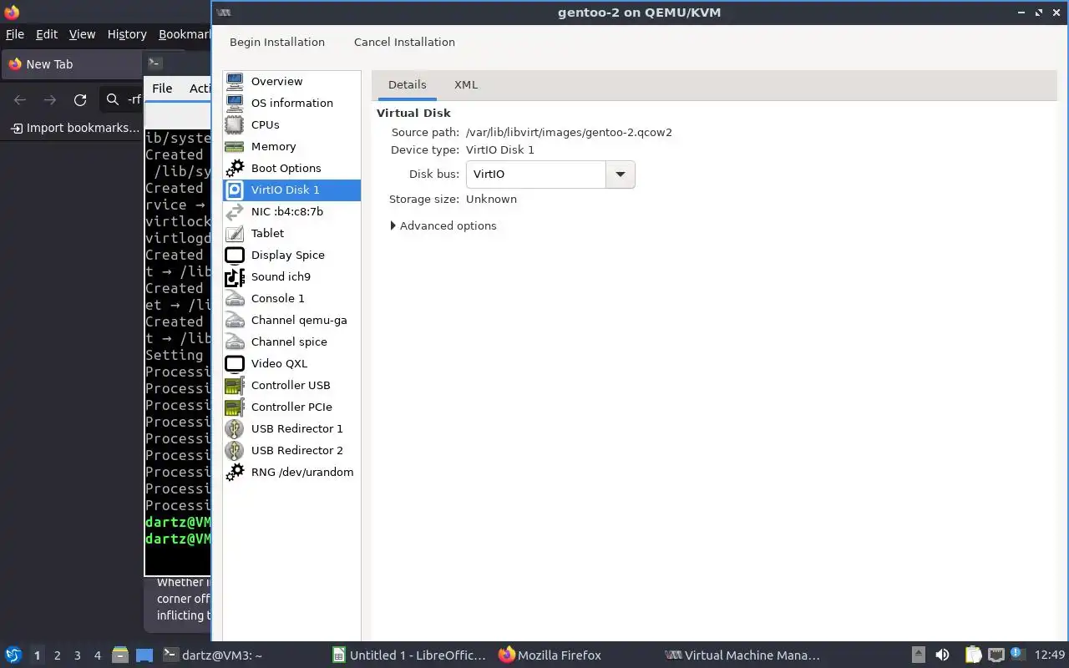1069x668 pixels.
Task: Click the Tablet device icon
Action: pyautogui.click(x=235, y=233)
